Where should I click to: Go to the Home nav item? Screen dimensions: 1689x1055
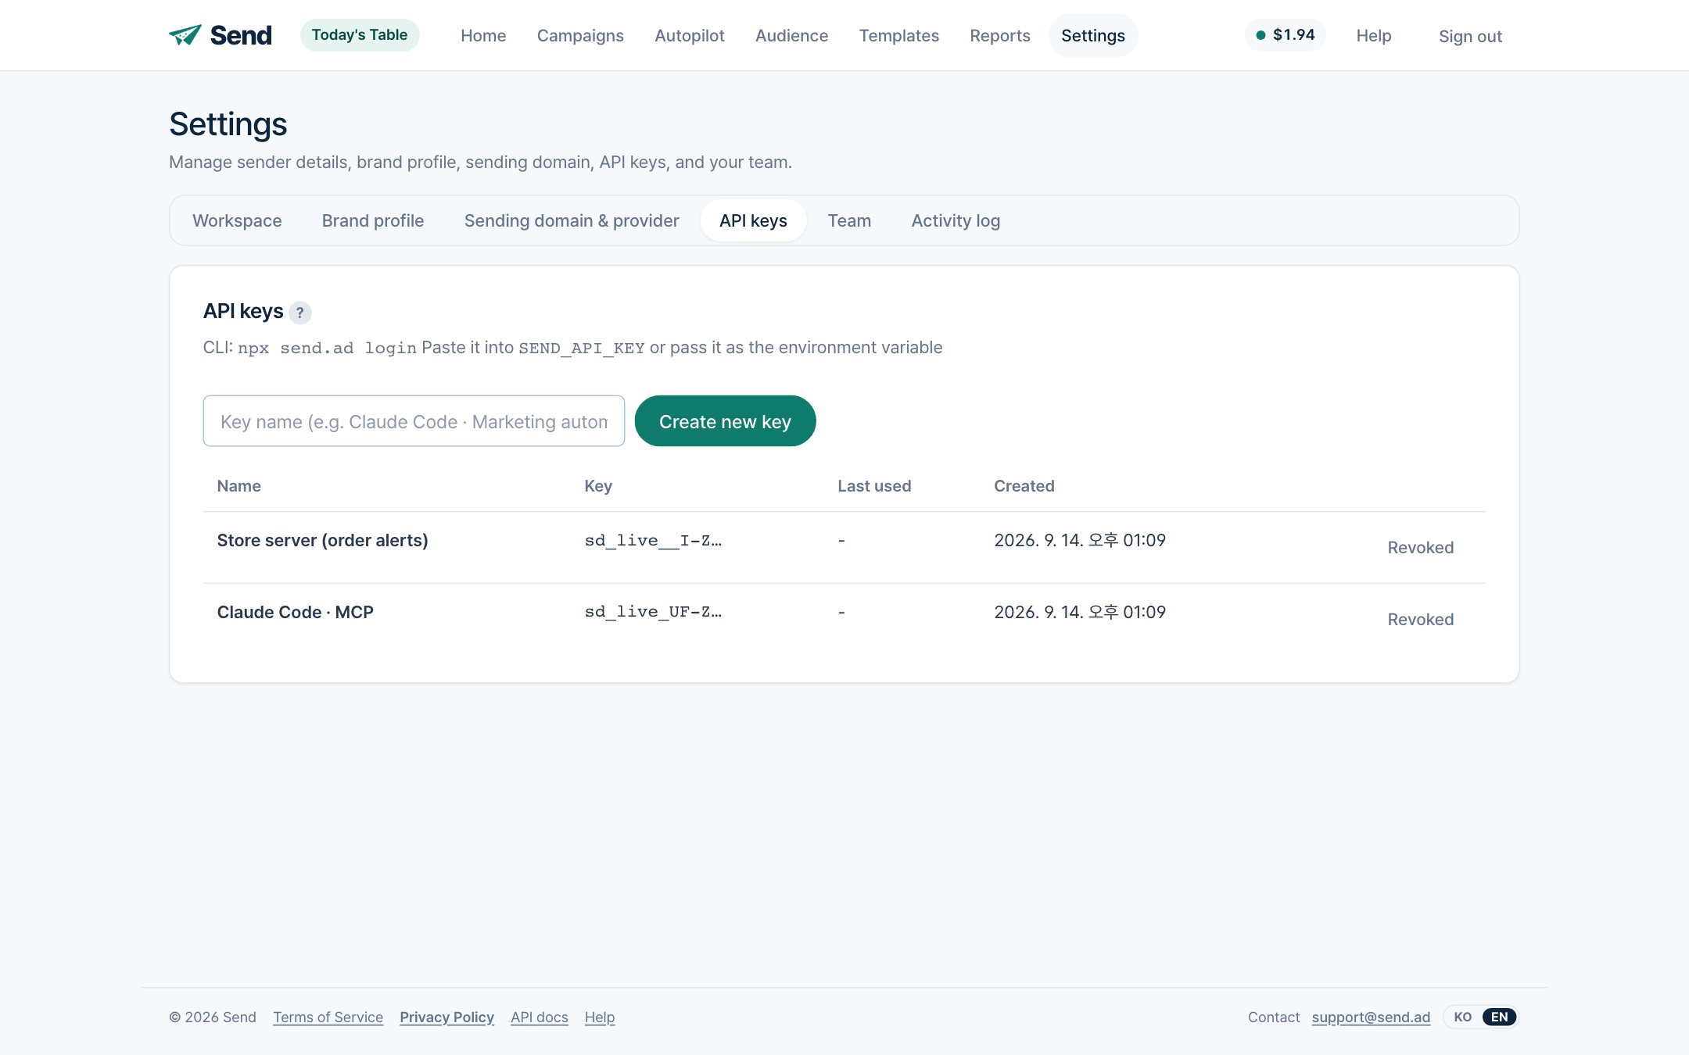coord(483,35)
